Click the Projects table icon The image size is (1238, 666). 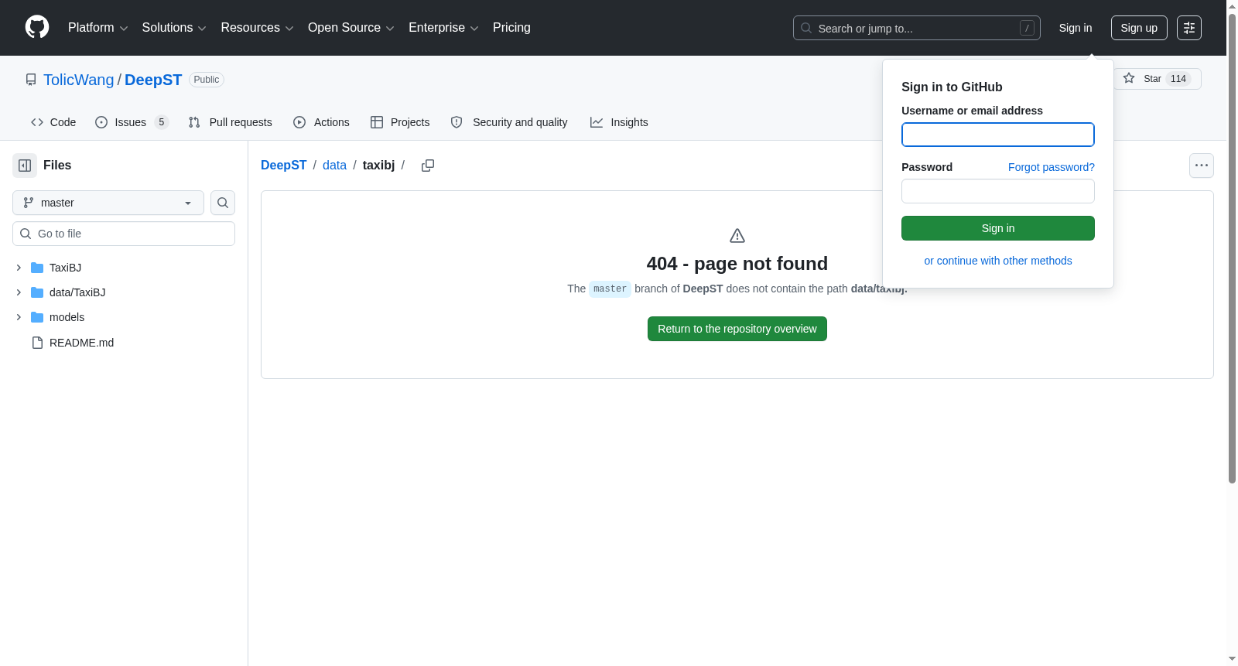tap(377, 122)
